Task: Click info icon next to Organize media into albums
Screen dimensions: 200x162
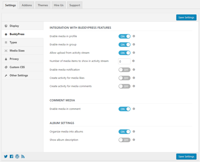Action: [134, 131]
